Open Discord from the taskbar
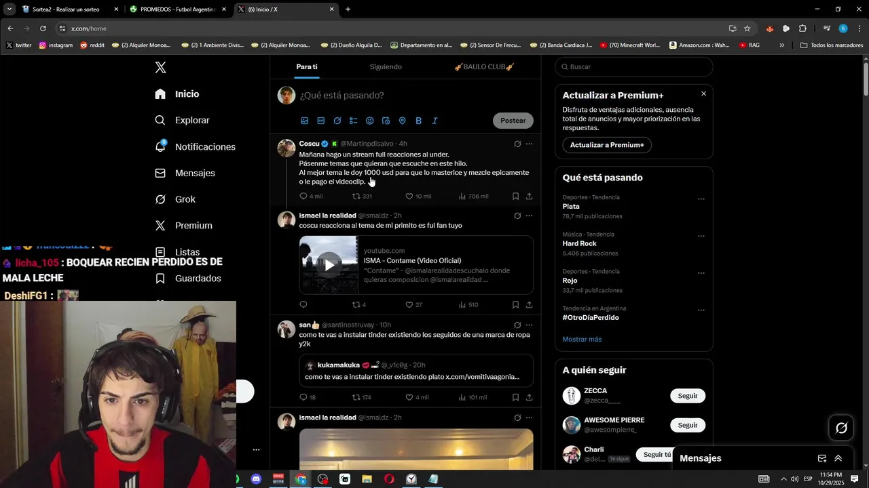 (256, 479)
